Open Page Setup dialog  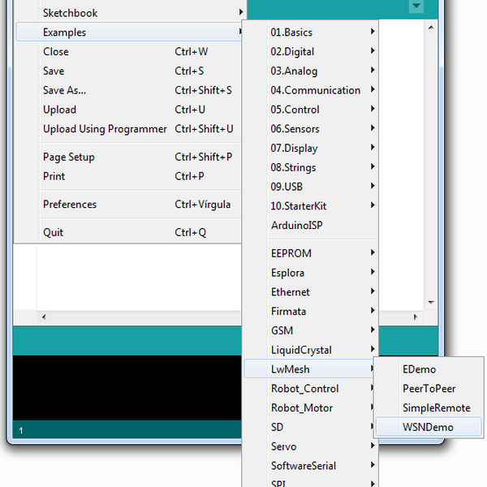(x=69, y=157)
